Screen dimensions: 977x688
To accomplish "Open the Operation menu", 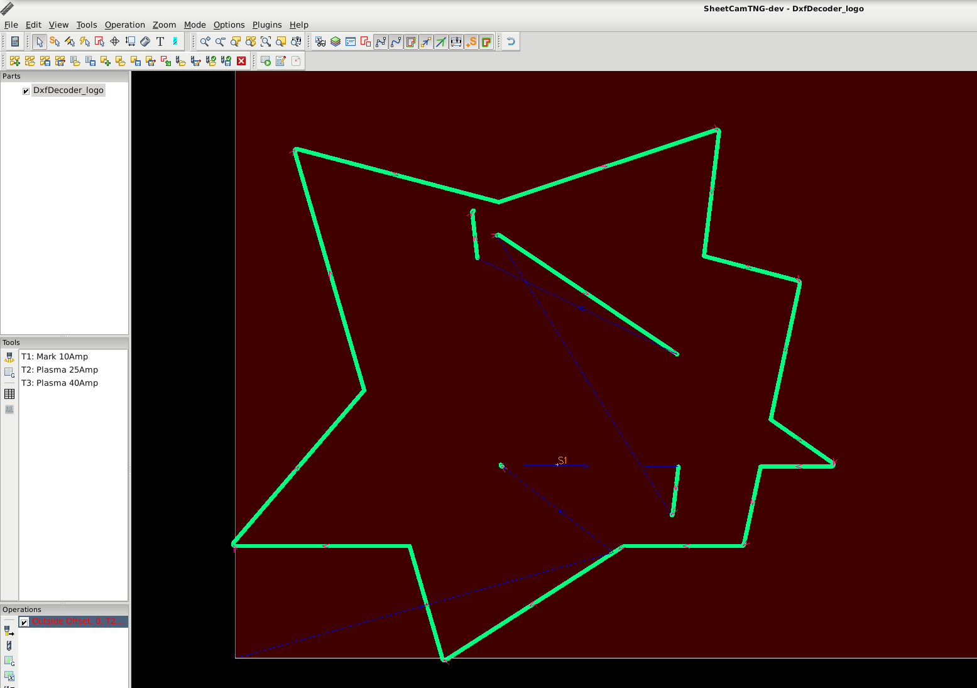I will pyautogui.click(x=125, y=25).
